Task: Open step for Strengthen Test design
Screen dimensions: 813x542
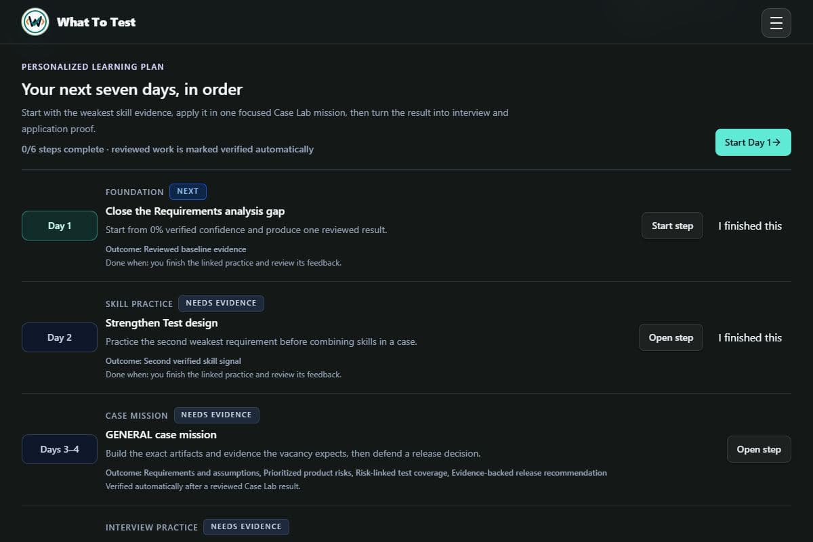Action: pos(671,337)
